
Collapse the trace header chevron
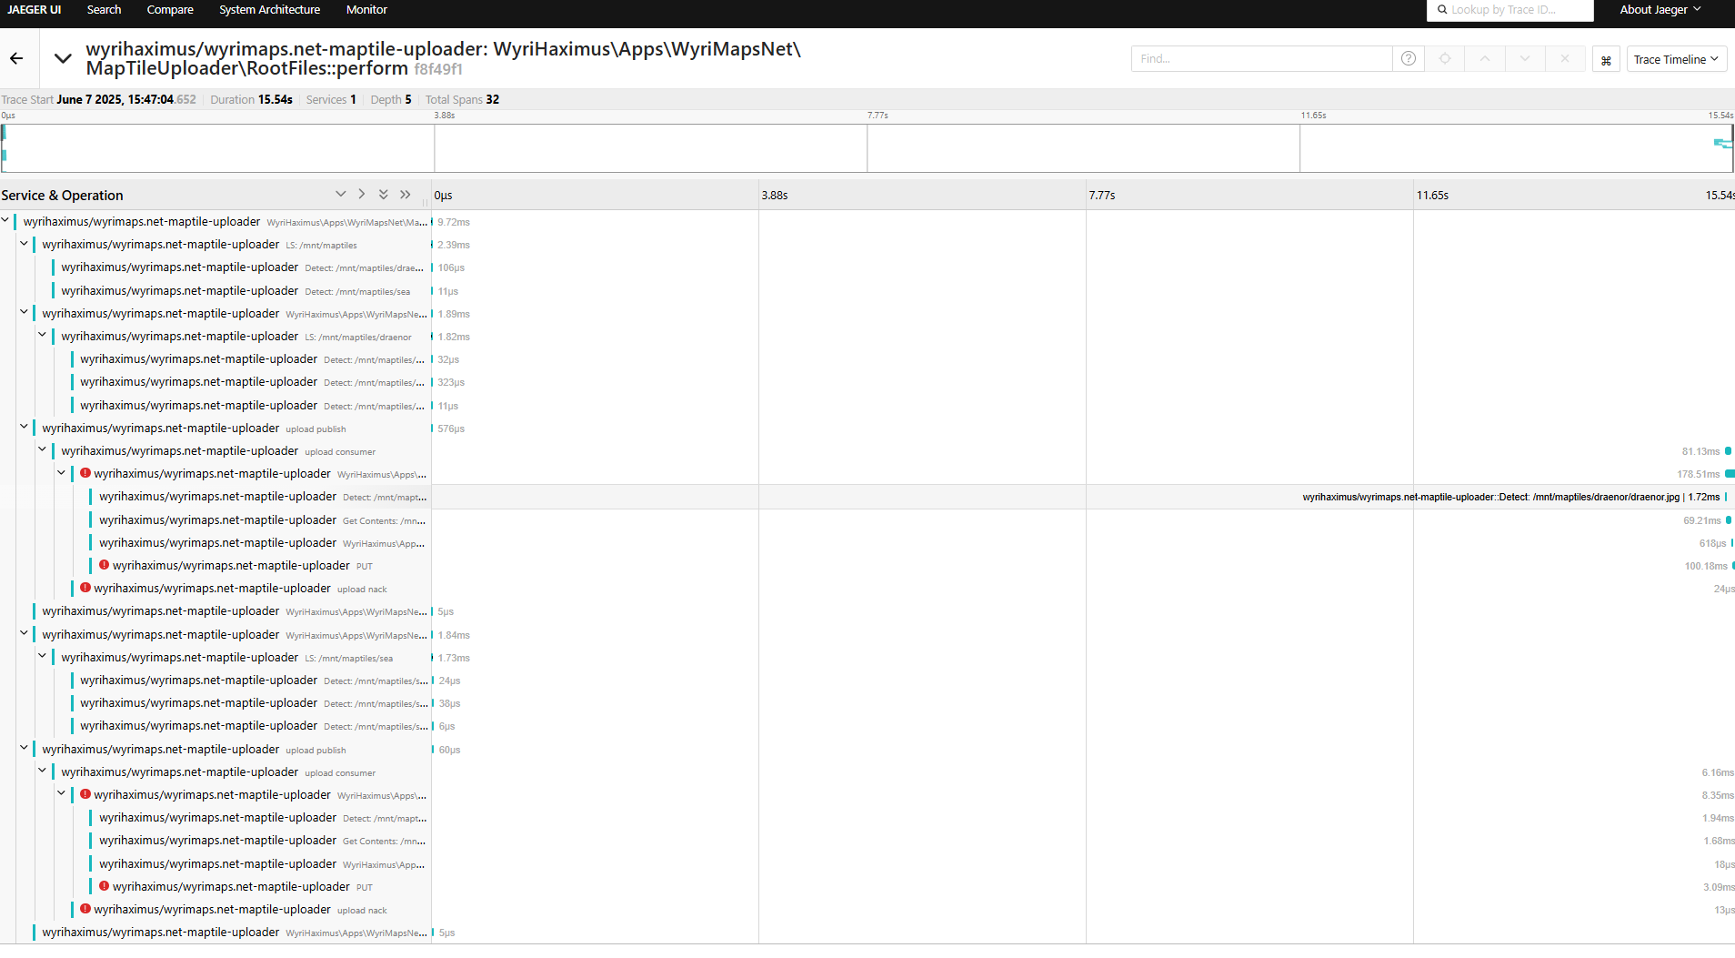pos(63,58)
